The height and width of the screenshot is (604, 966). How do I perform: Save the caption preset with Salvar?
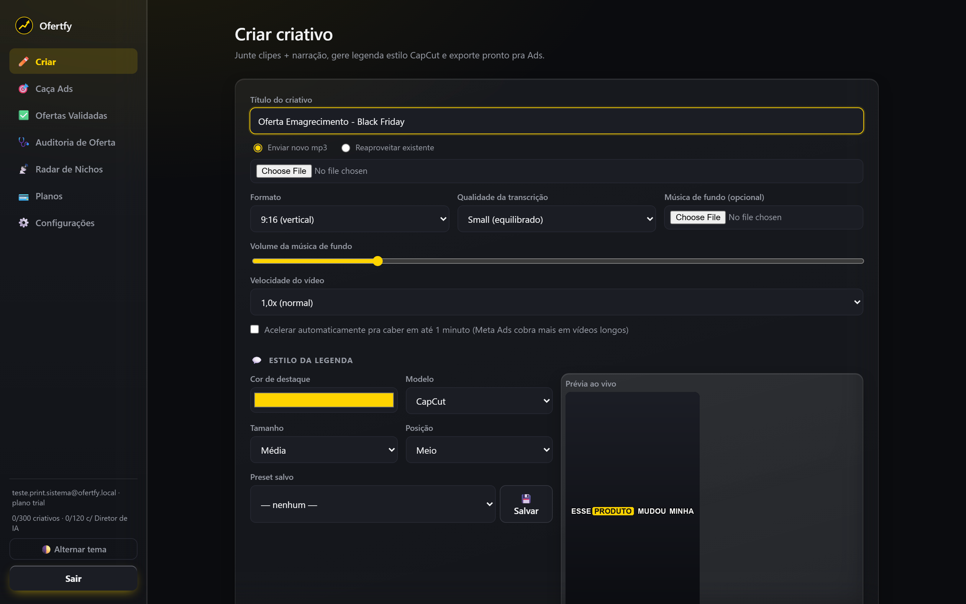[x=526, y=504]
